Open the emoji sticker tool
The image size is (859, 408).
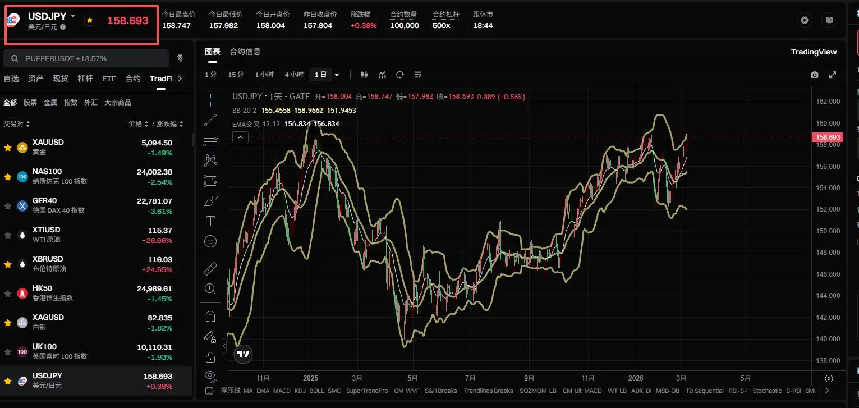pos(210,241)
